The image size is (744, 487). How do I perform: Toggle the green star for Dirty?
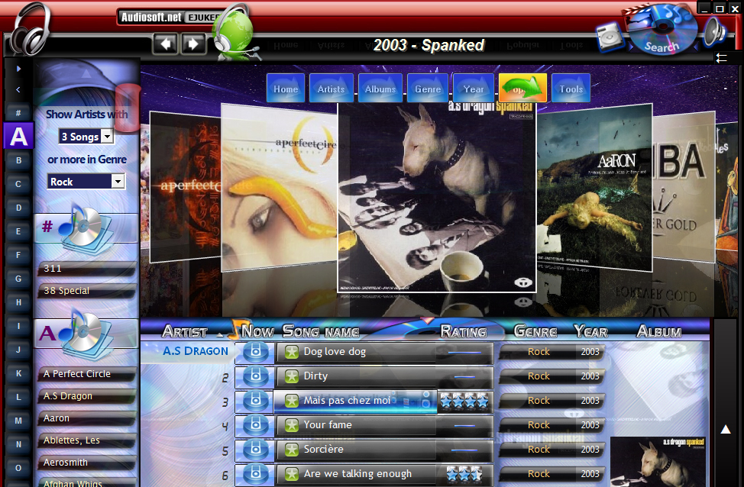click(x=291, y=376)
